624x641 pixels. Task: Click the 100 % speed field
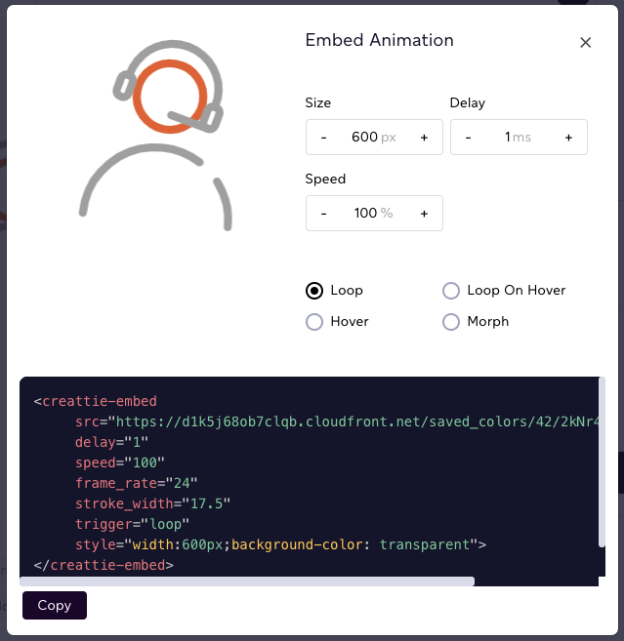[374, 213]
